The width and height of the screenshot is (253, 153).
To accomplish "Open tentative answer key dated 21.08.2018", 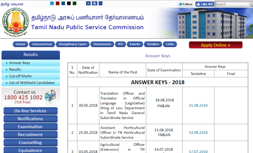I will [198, 105].
